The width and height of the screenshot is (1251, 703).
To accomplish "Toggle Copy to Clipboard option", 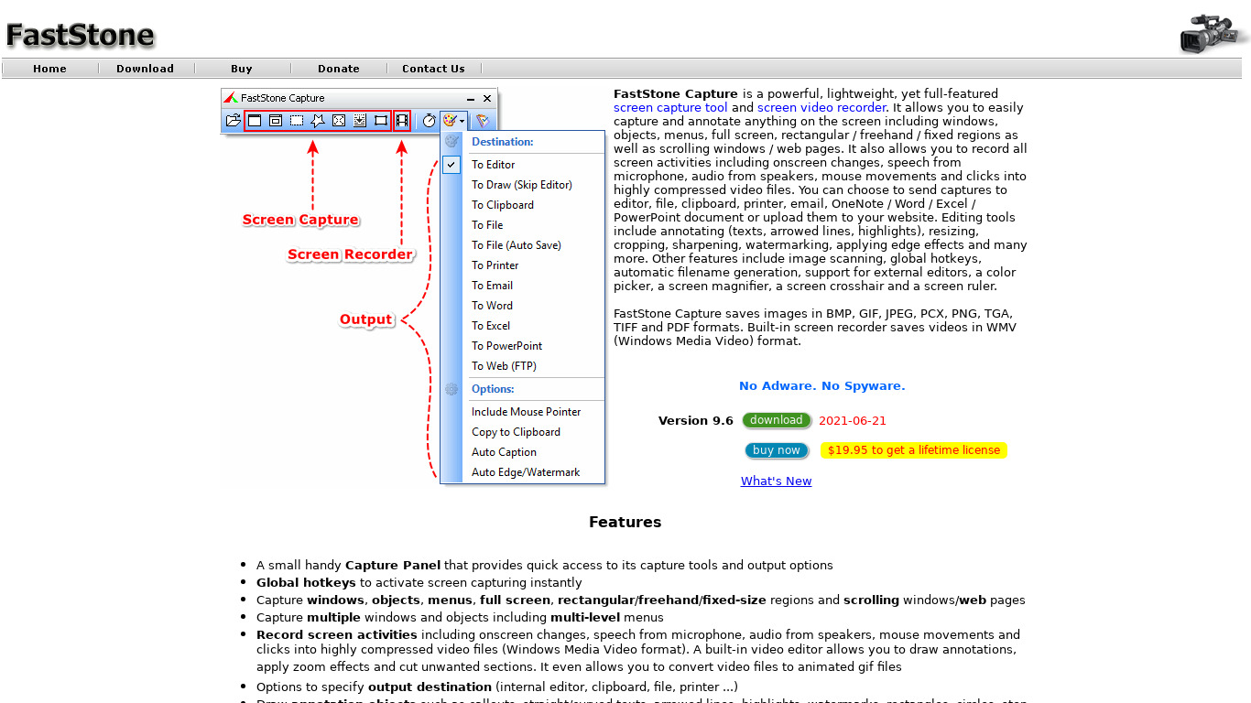I will pyautogui.click(x=517, y=432).
